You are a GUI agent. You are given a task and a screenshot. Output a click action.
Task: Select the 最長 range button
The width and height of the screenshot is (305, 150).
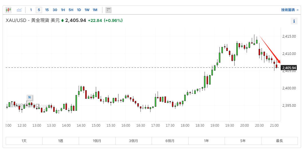279,141
